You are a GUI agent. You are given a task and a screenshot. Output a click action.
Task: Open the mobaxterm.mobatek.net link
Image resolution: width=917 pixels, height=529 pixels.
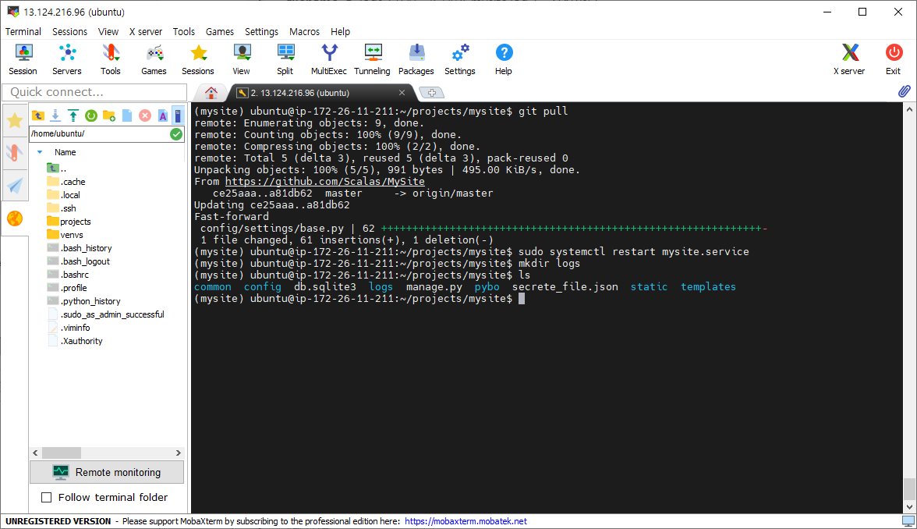pos(466,521)
